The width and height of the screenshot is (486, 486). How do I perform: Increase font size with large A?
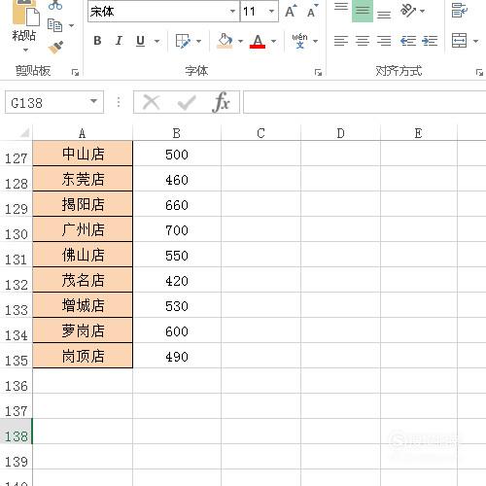click(x=291, y=12)
